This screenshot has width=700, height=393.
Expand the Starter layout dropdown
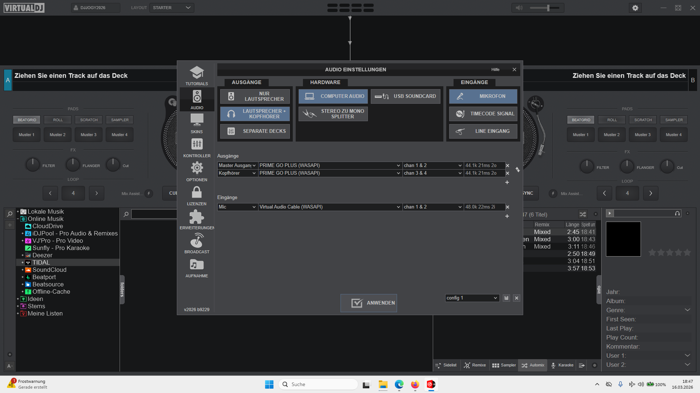pos(172,8)
